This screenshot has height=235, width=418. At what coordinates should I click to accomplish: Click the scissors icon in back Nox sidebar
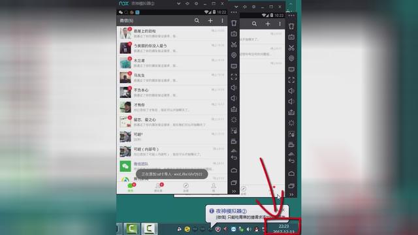pyautogui.click(x=291, y=48)
